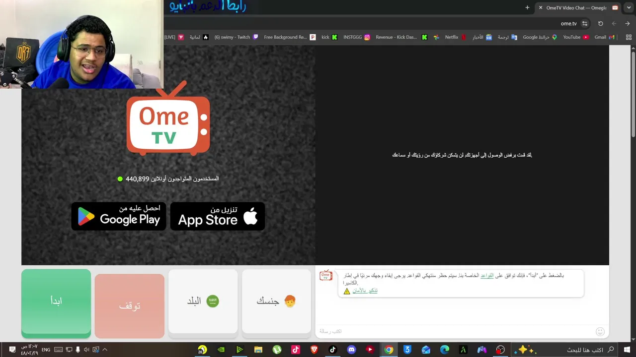Click the Google Play download badge
The width and height of the screenshot is (636, 357).
[x=119, y=216]
